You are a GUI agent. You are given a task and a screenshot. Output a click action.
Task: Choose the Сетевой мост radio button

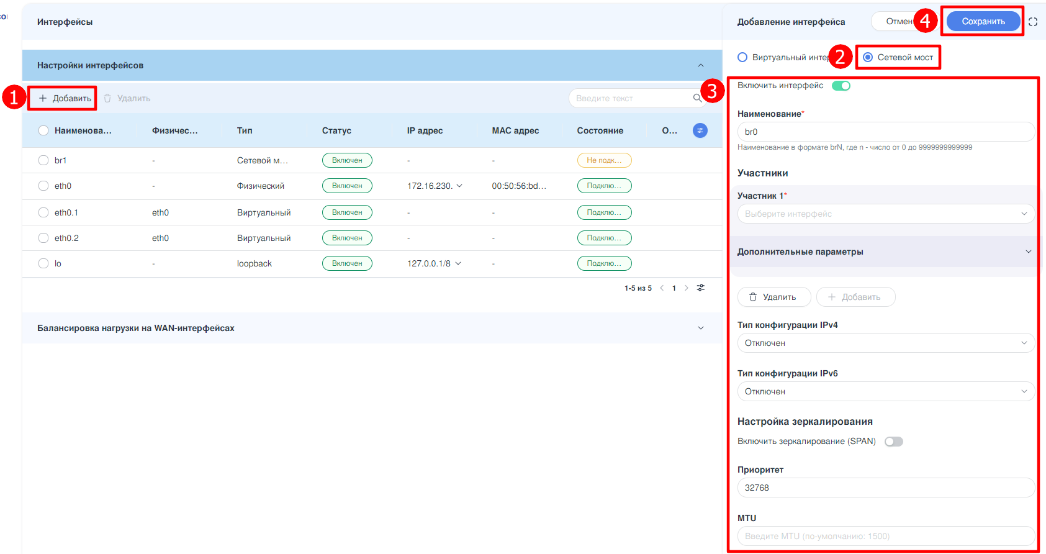point(868,57)
